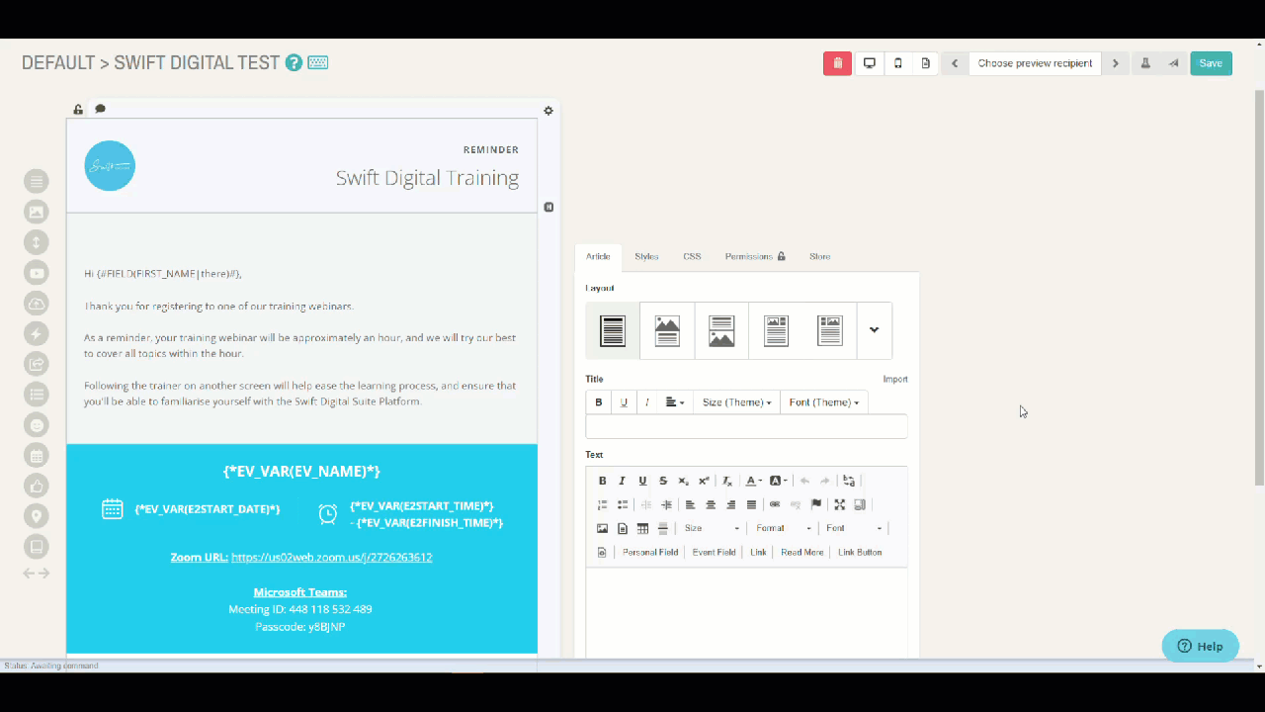Viewport: 1265px width, 712px height.
Task: Add a map location pin block
Action: [37, 516]
